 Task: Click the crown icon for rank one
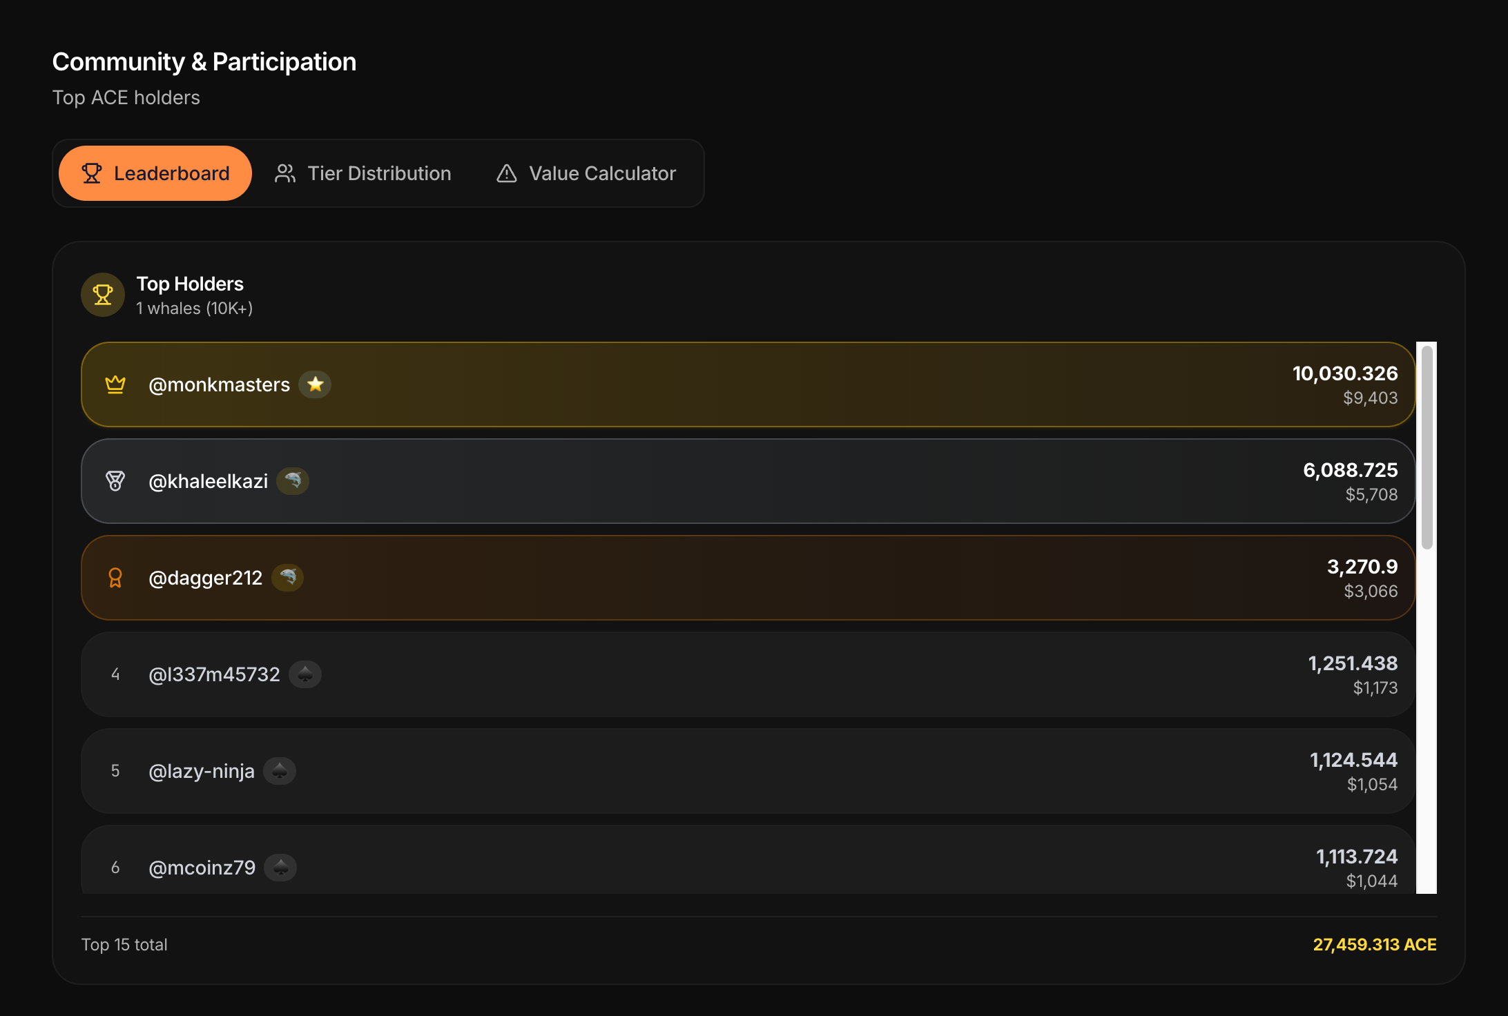pyautogui.click(x=115, y=384)
